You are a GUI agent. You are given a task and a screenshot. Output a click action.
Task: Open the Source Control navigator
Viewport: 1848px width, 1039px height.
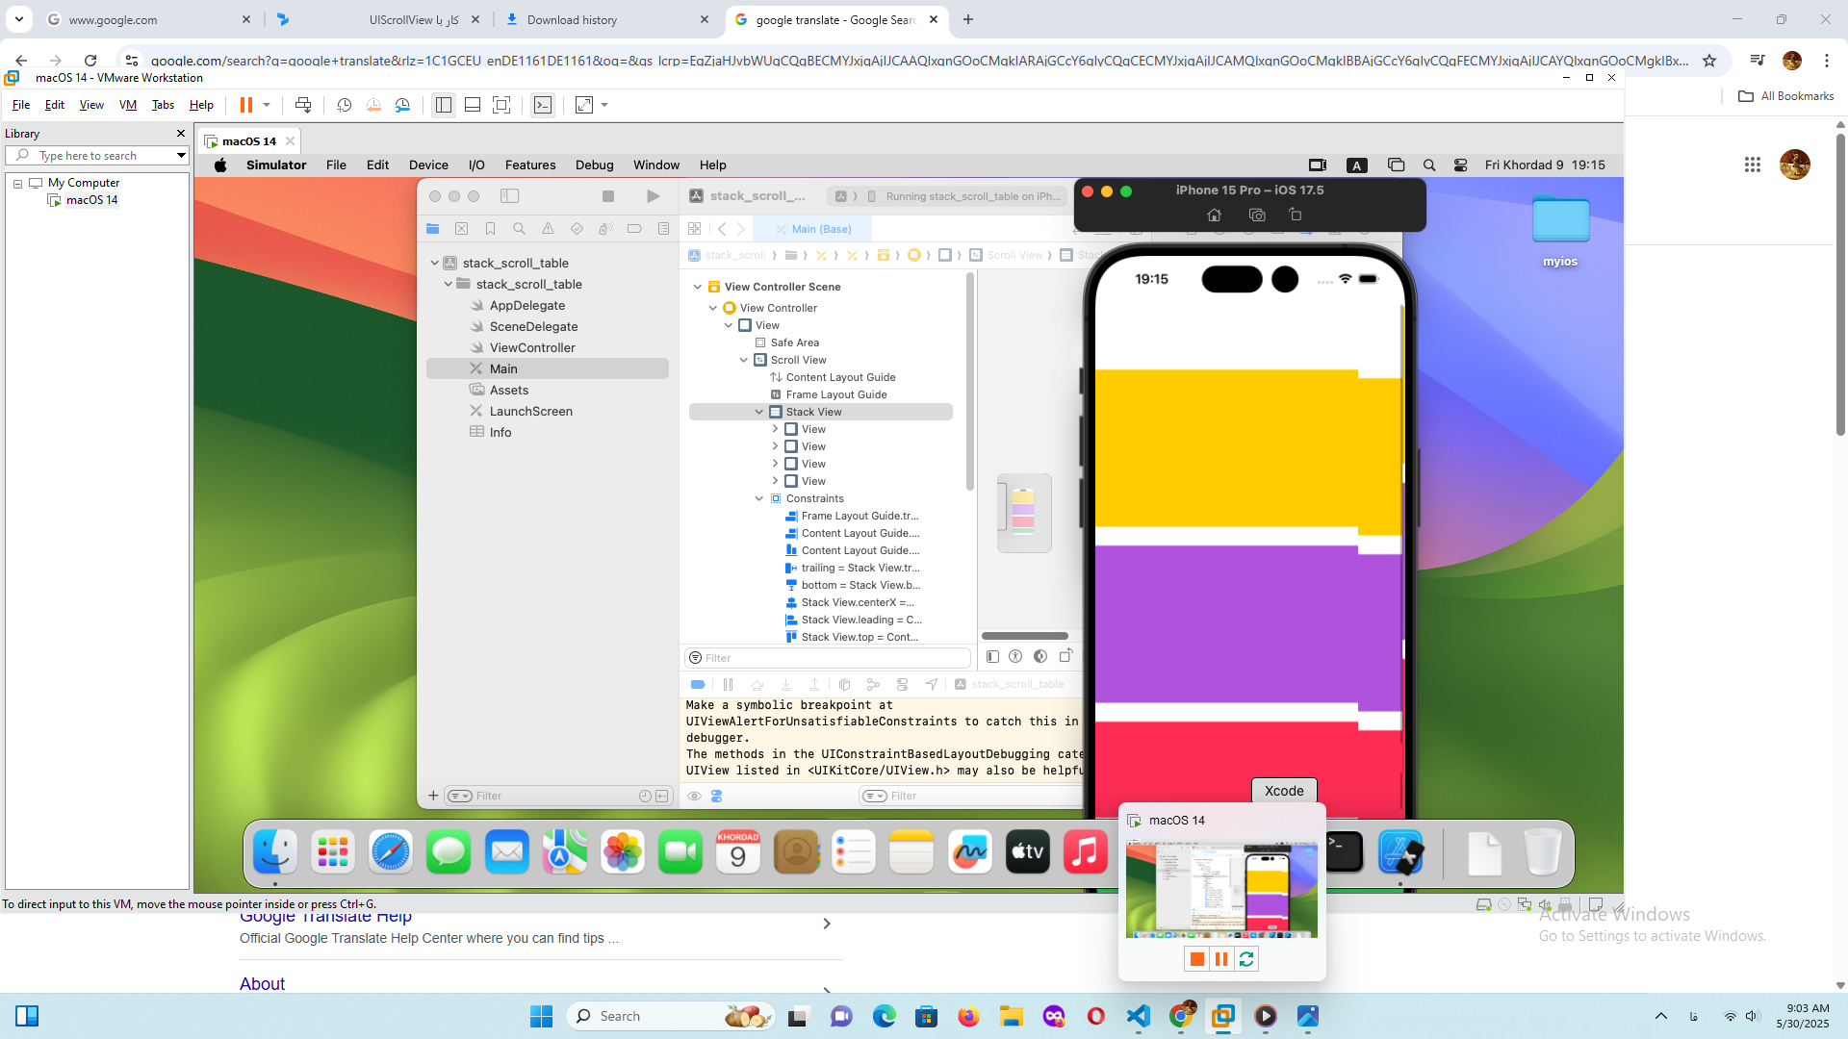[x=461, y=229]
